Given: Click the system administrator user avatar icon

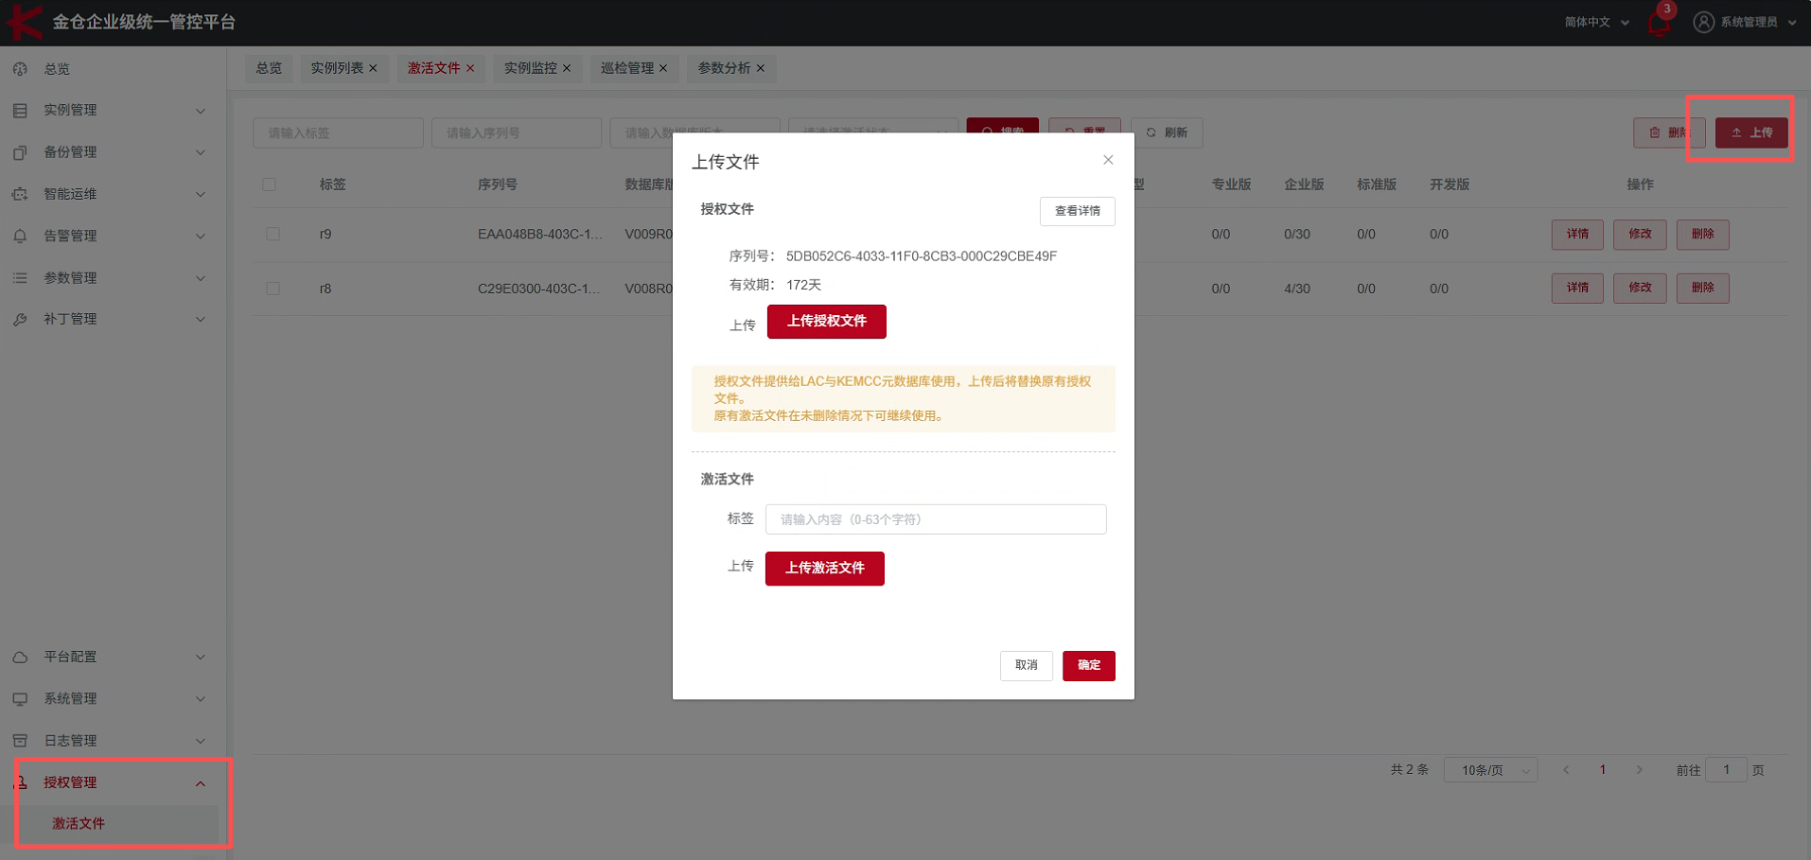Looking at the screenshot, I should (1703, 22).
